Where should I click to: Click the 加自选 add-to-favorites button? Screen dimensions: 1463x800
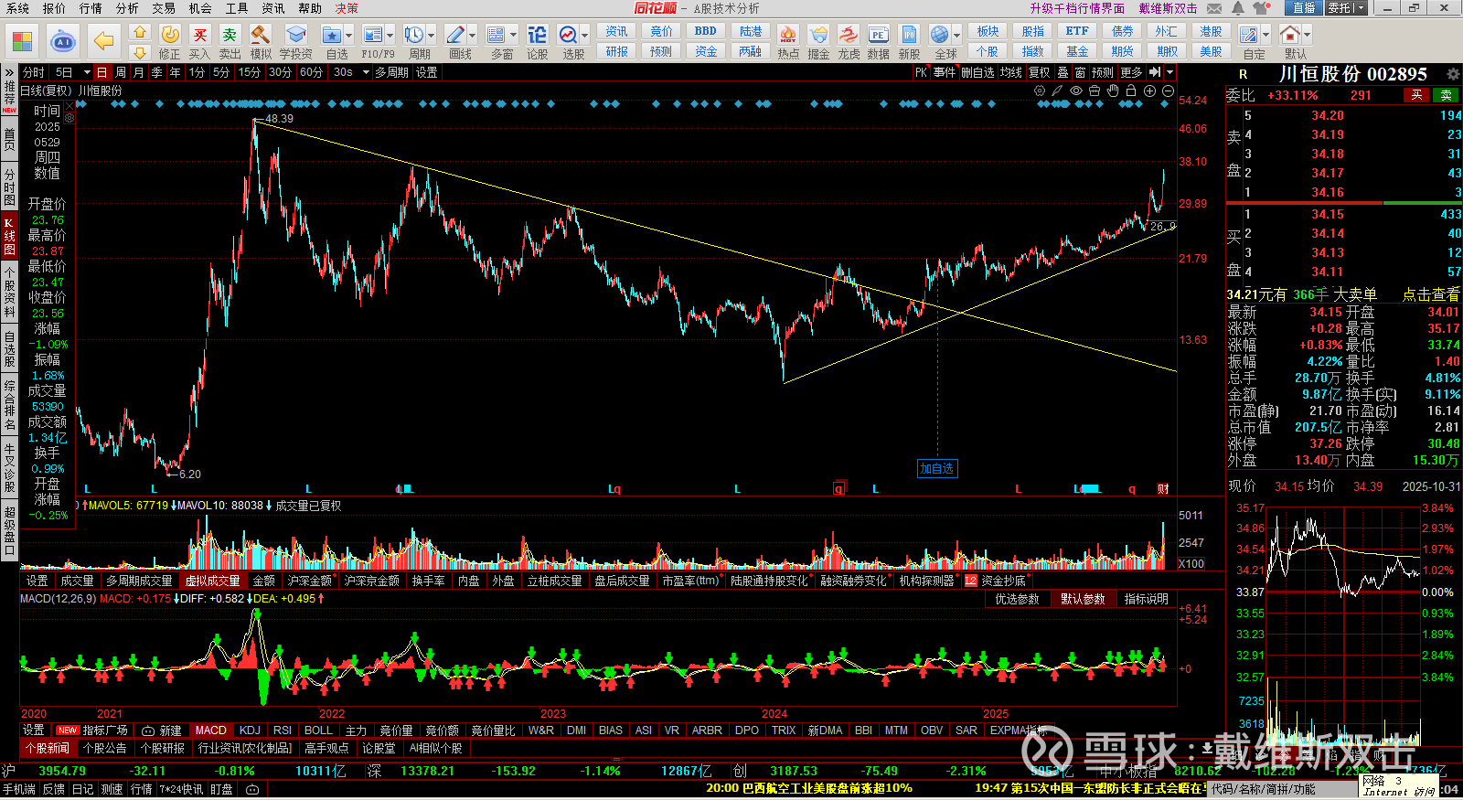tap(937, 468)
